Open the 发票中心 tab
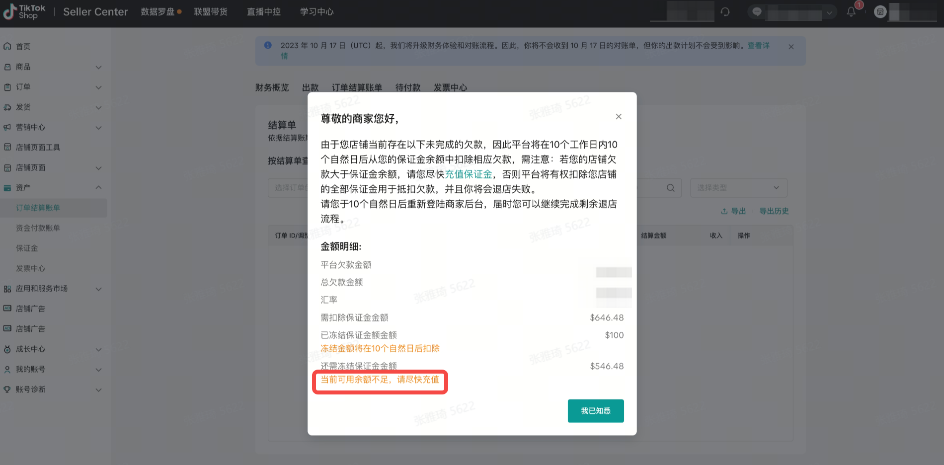The height and width of the screenshot is (465, 944). click(x=450, y=87)
